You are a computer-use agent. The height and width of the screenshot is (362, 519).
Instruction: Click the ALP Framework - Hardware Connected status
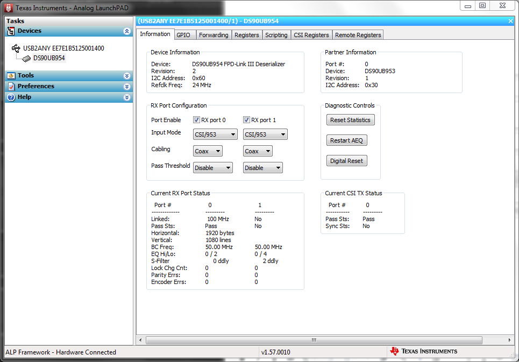[x=61, y=352]
